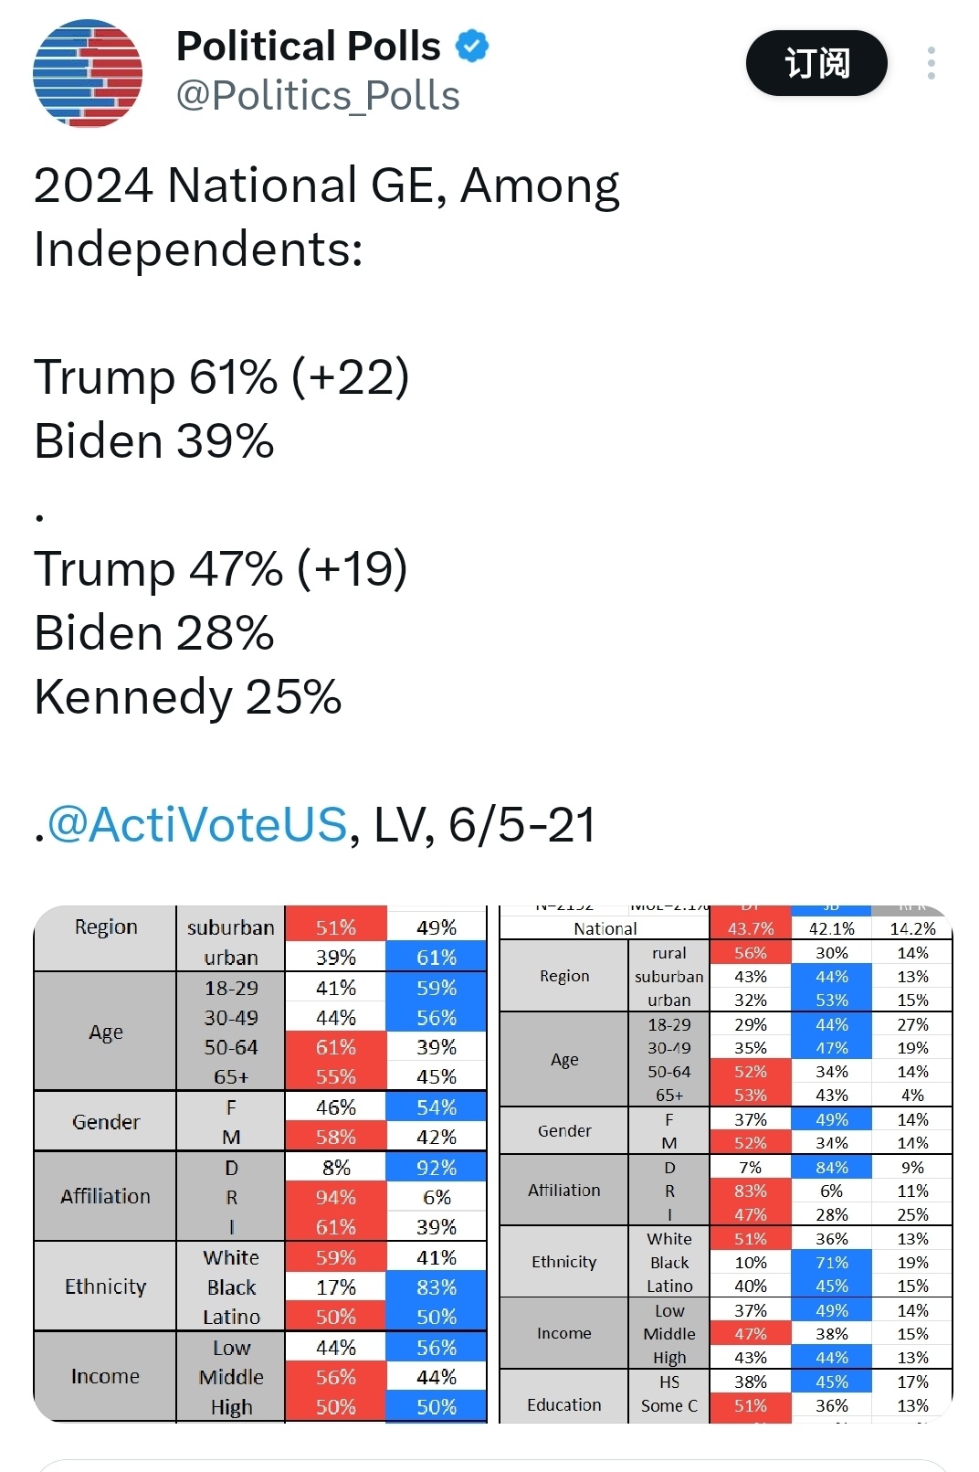Select the "Trump 61% (+22)" line
Screen dimensions: 979x1472
(222, 377)
